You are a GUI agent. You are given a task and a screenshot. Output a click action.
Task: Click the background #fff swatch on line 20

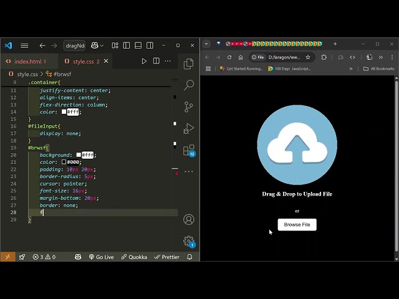point(79,155)
